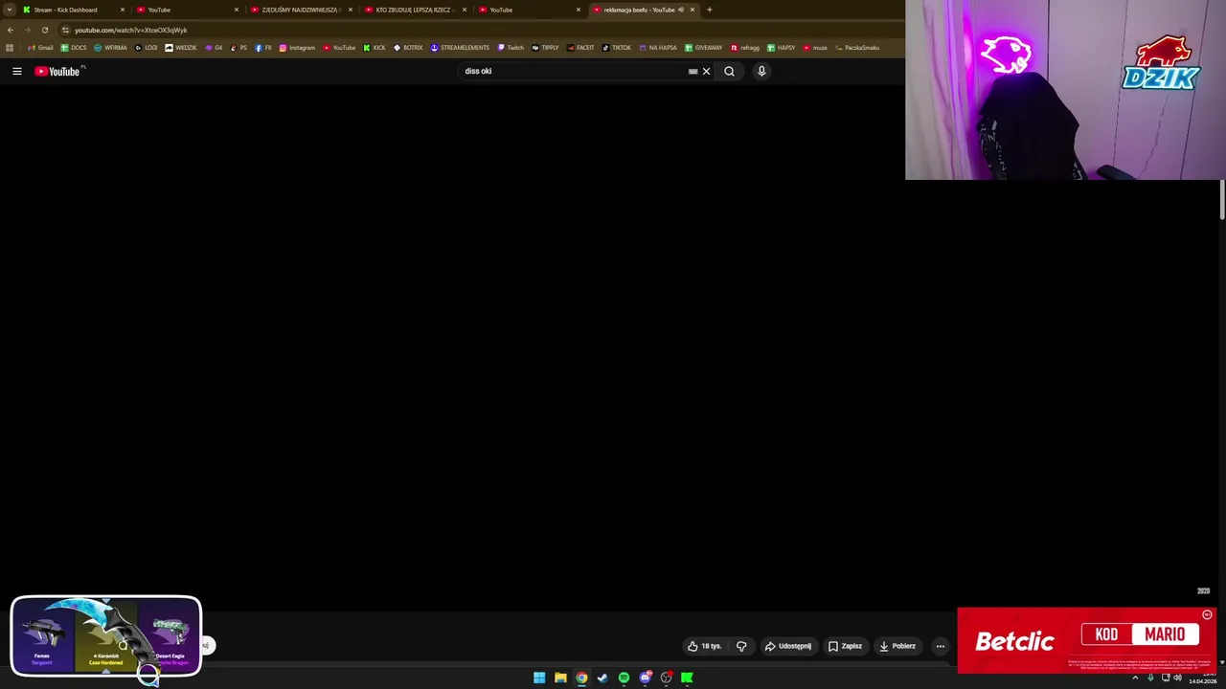Click the page vertical scrollbar thumb
This screenshot has height=689, width=1226.
(x=1222, y=200)
